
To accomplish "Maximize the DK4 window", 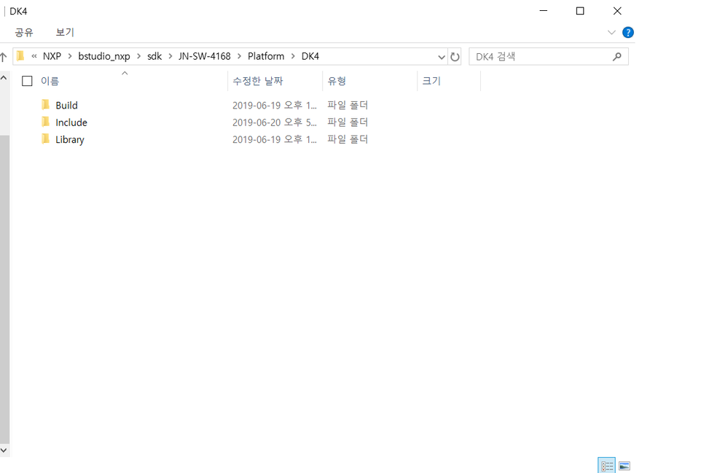I will pyautogui.click(x=580, y=11).
